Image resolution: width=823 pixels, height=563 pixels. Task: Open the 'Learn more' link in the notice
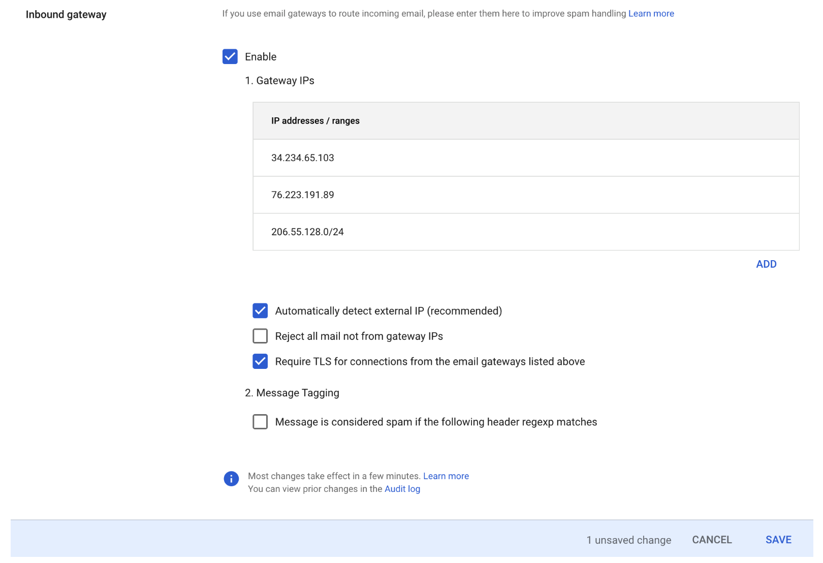[x=446, y=476]
